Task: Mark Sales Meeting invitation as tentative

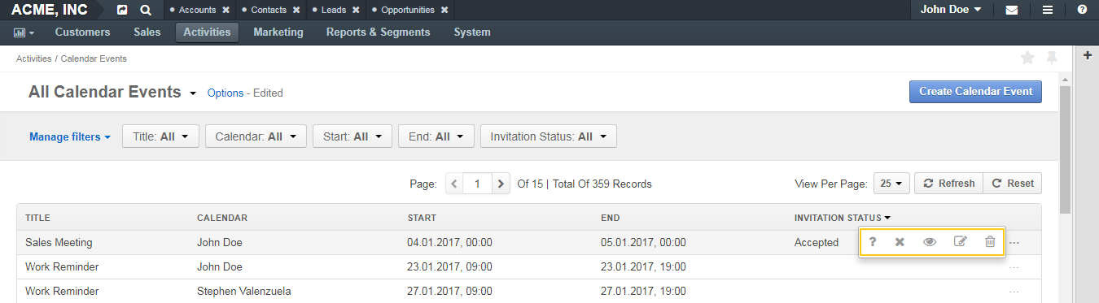Action: coord(873,242)
